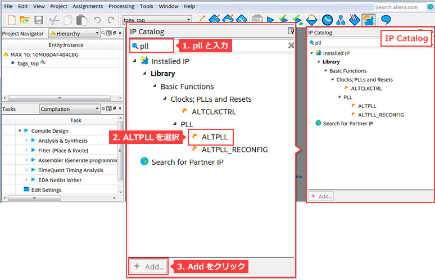Expand the Fitter (Place & Route) task
The height and width of the screenshot is (280, 435).
click(26, 150)
